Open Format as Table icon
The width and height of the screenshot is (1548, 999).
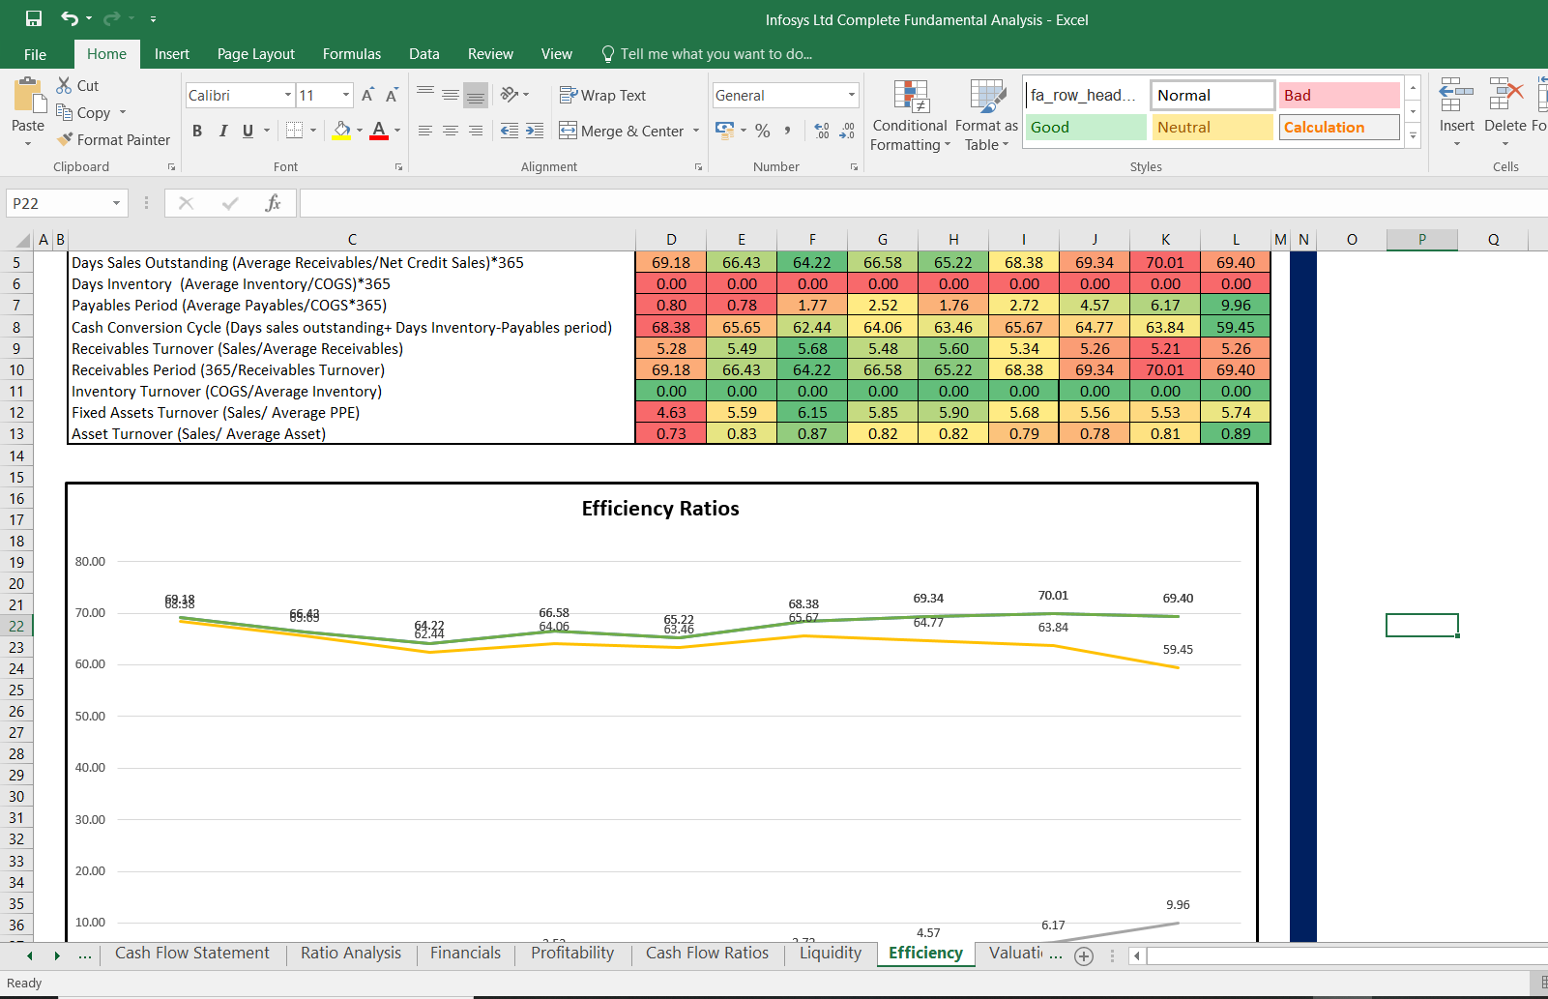987,97
